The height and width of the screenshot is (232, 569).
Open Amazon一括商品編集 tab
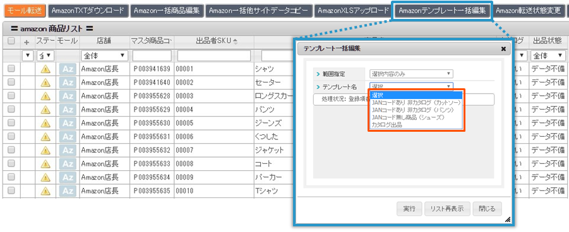pyautogui.click(x=167, y=11)
